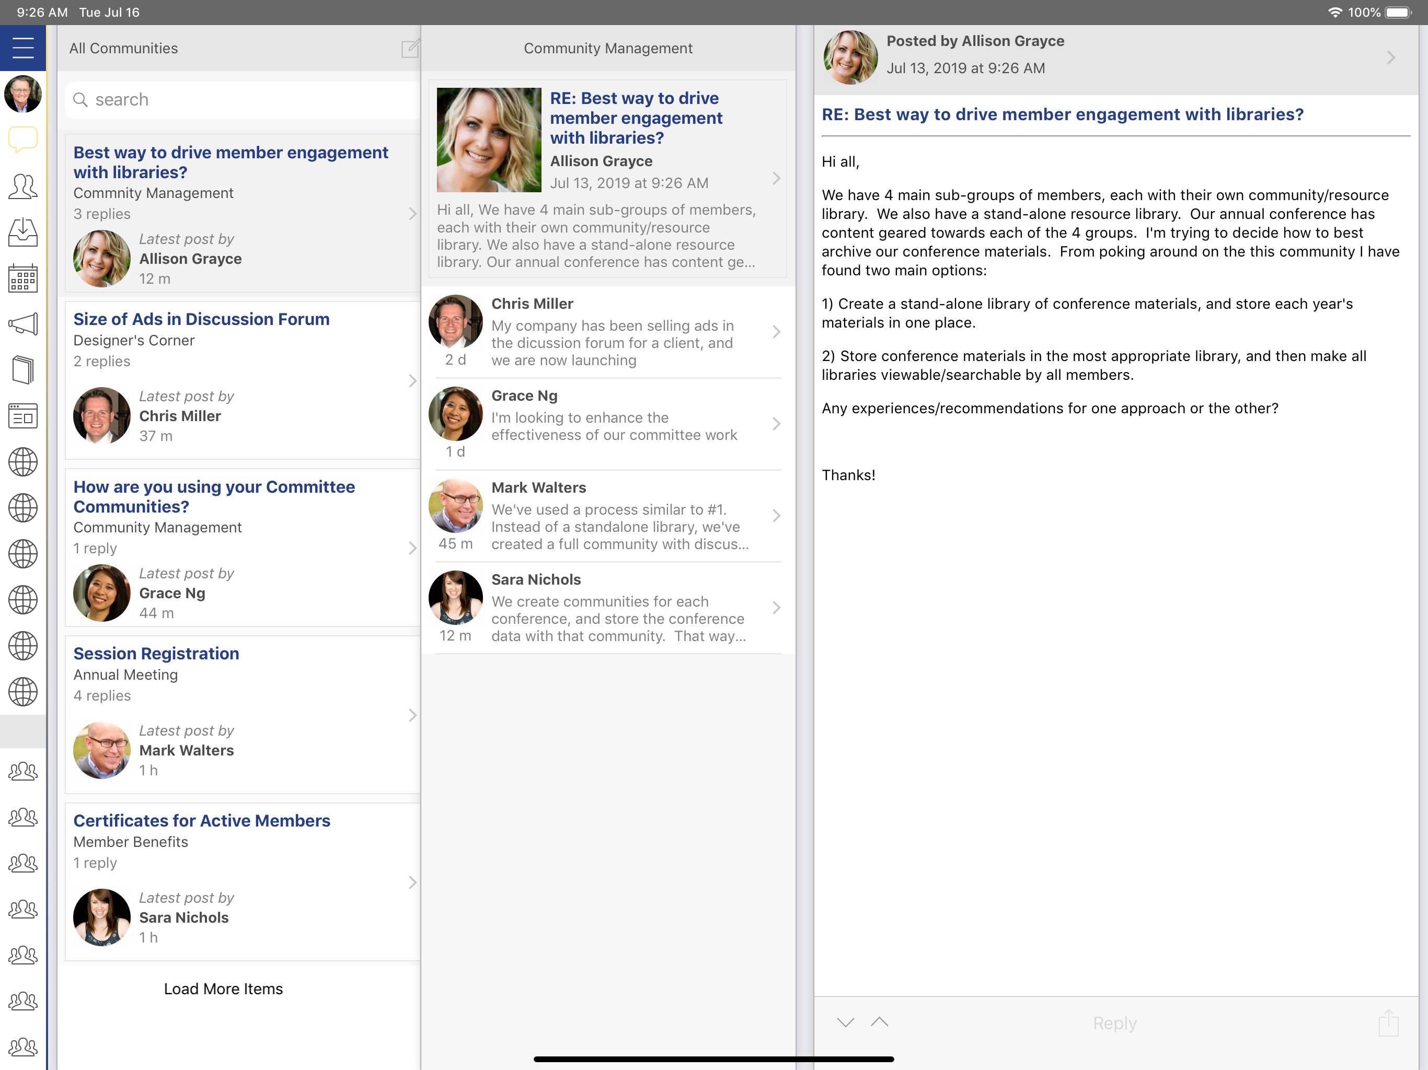Select Chris Miller's reply about selling ads
The image size is (1428, 1070).
[x=607, y=332]
